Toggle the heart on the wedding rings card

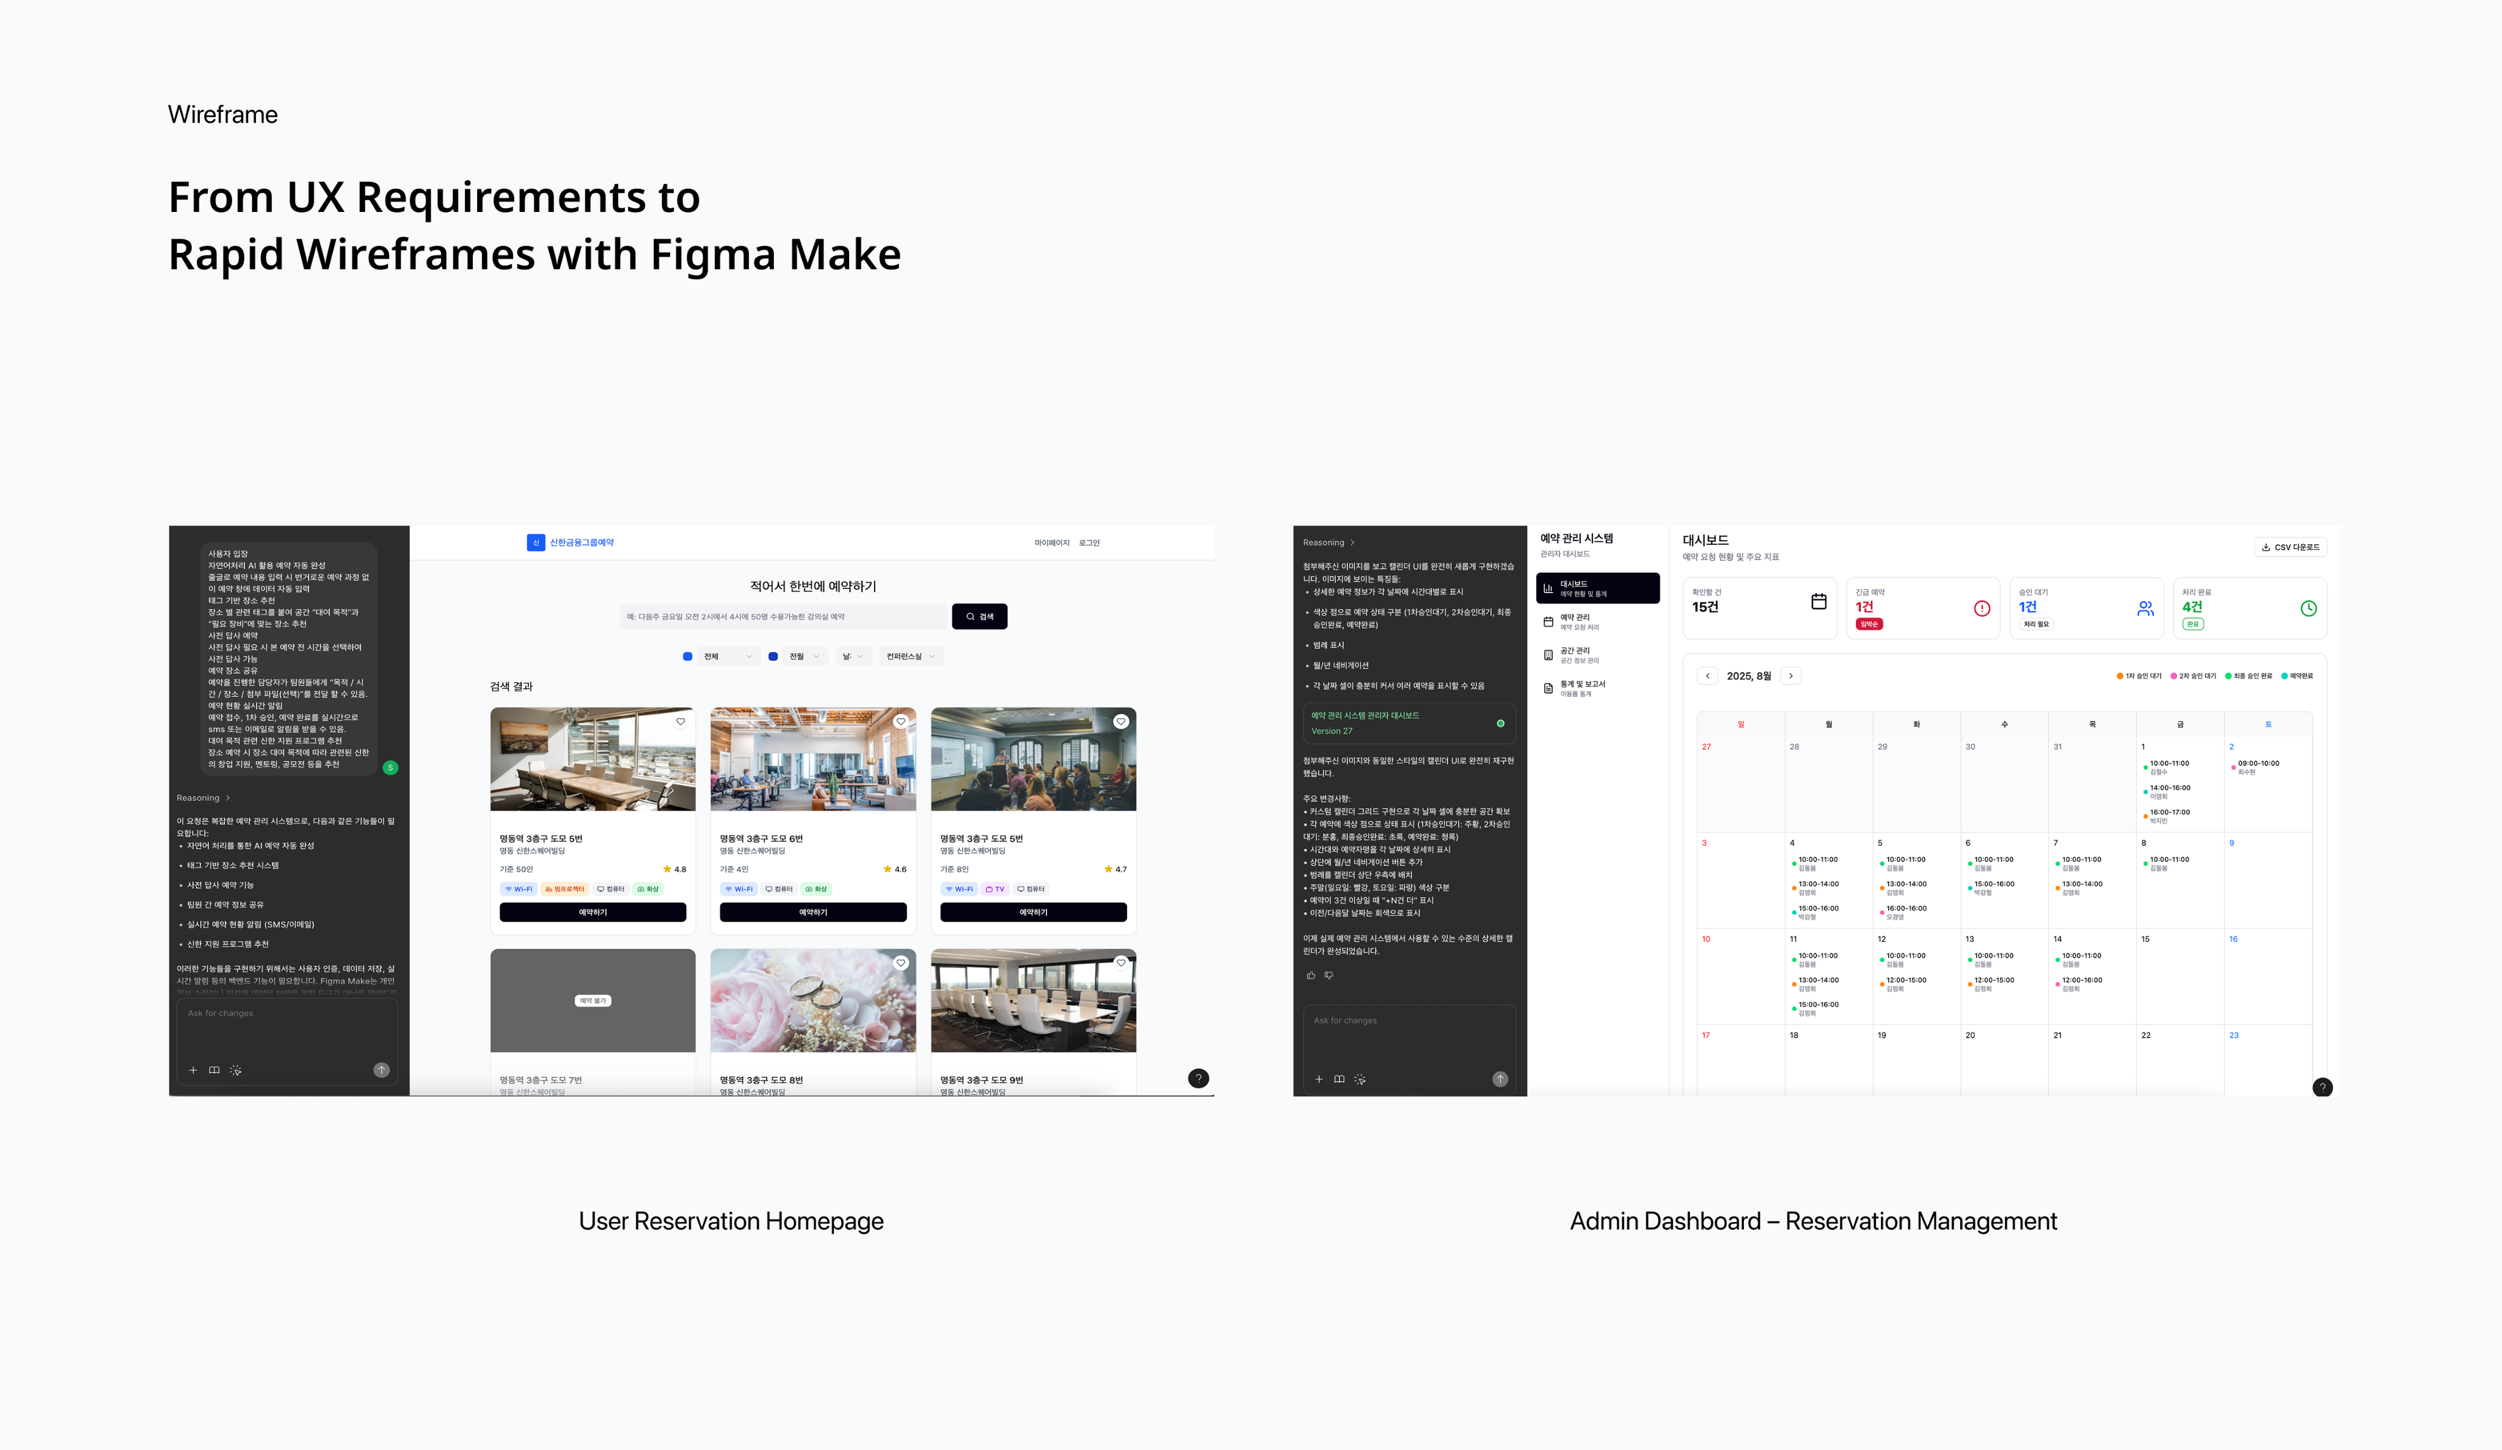(900, 963)
